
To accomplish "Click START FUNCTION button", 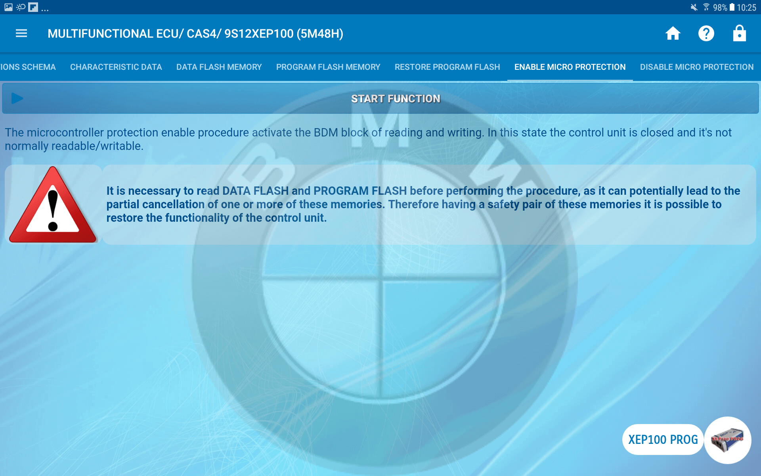I will (380, 99).
